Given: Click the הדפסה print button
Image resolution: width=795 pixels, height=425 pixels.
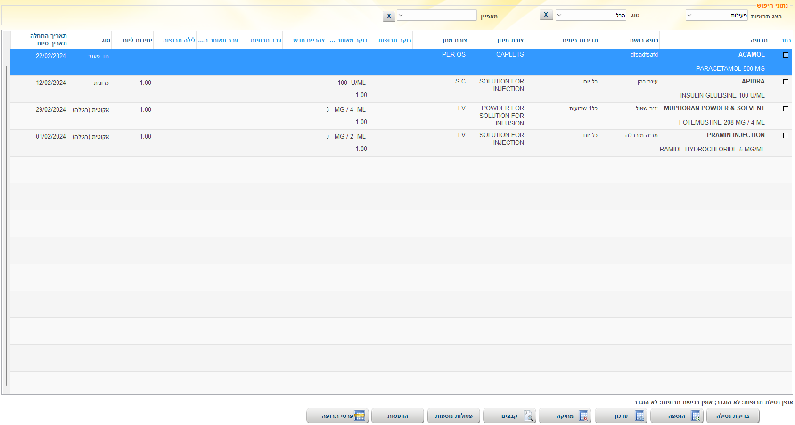Looking at the screenshot, I should point(398,416).
